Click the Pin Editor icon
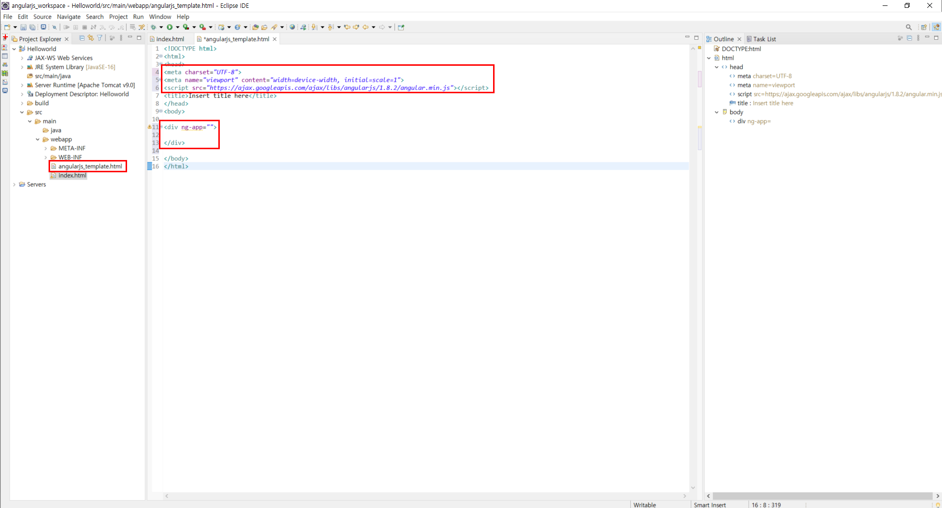Screen dimensions: 942x508 401,27
